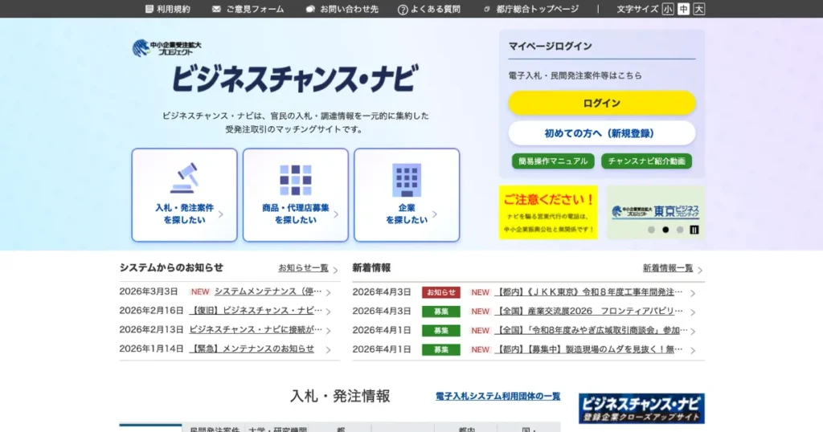Image resolution: width=823 pixels, height=432 pixels.
Task: Set text size to 大 (large)
Action: coord(699,9)
